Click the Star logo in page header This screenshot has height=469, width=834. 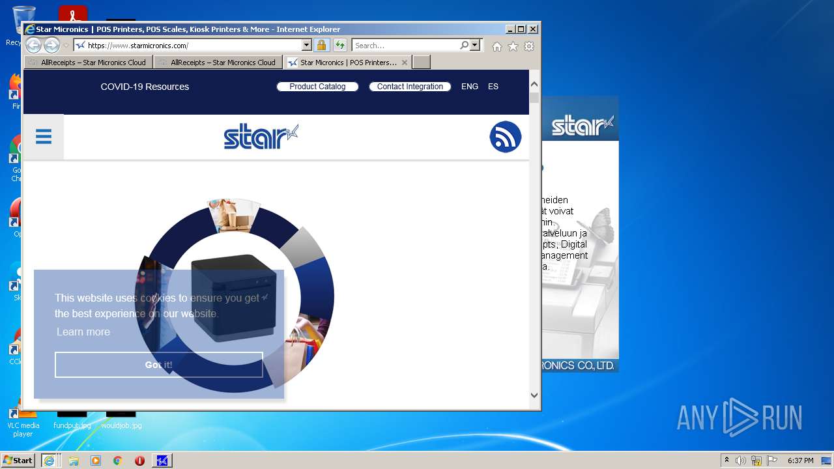261,137
